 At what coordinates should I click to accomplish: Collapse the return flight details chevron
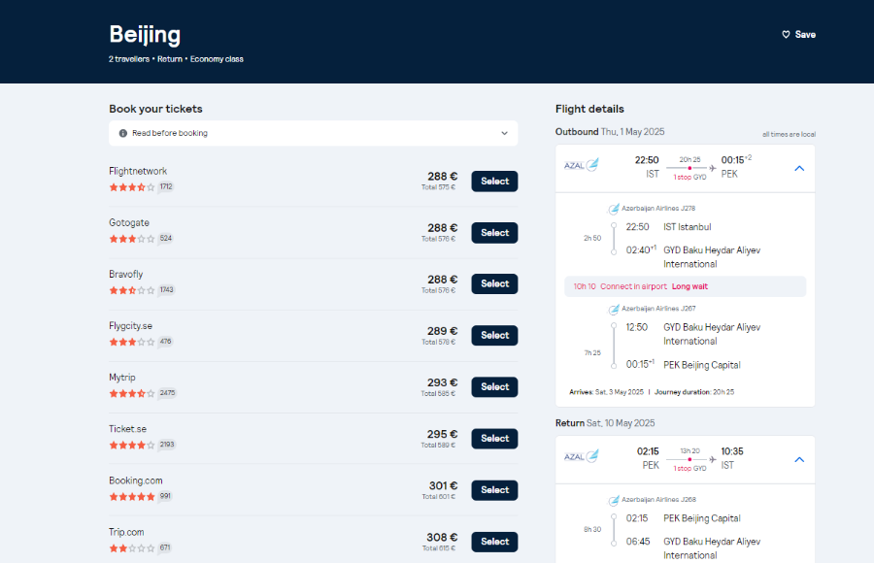click(799, 460)
